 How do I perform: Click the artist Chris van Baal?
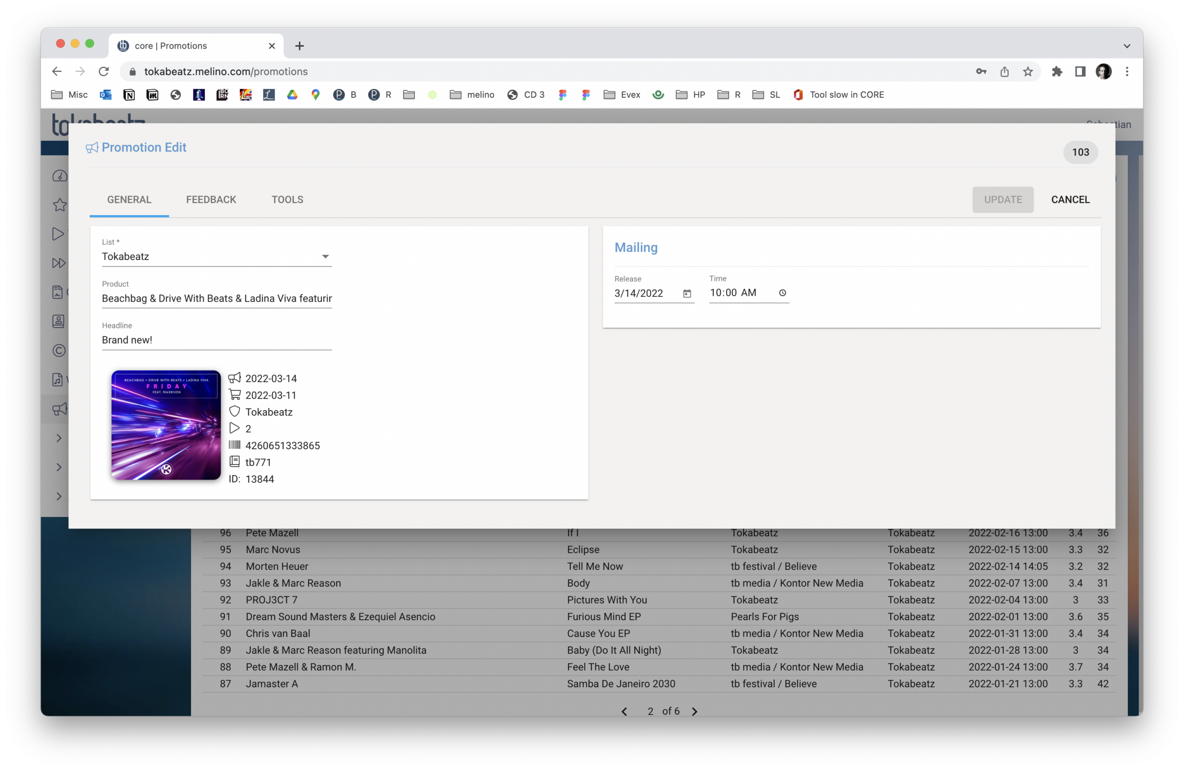click(x=278, y=634)
